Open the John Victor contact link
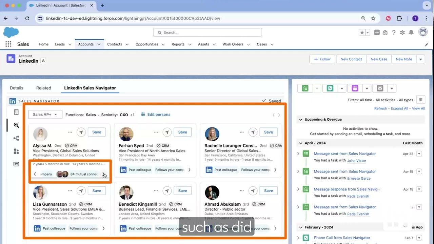The image size is (434, 244). [x=357, y=161]
